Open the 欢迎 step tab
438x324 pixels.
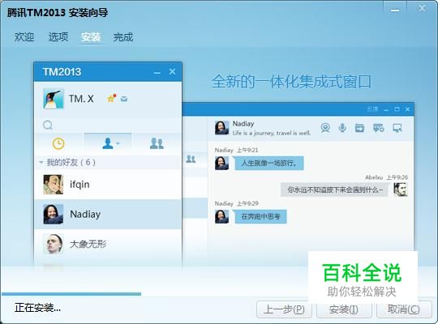tap(24, 36)
